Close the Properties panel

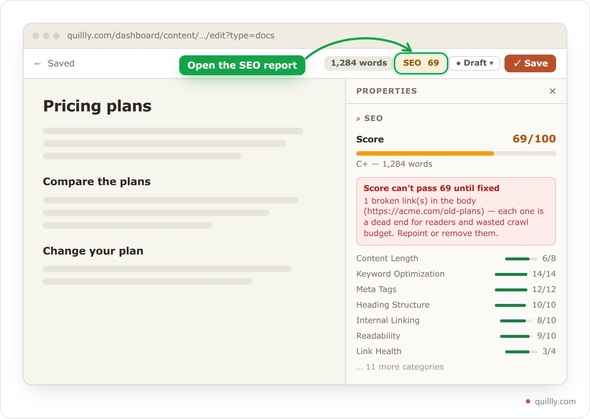coord(552,91)
